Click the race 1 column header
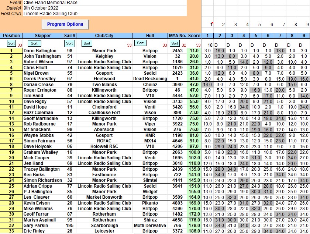The image size is (310, 234). (x=207, y=36)
